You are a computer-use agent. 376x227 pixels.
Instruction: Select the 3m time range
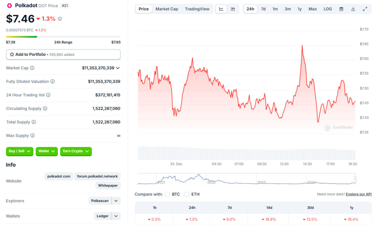click(288, 9)
